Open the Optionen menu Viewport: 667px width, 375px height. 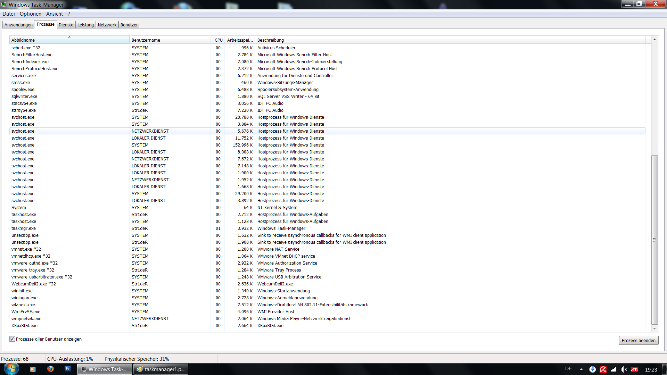[31, 14]
